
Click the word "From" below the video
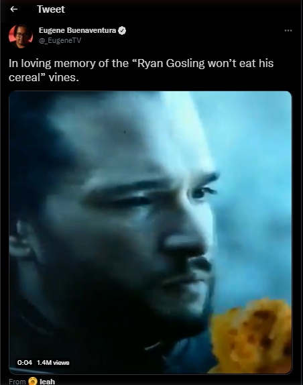(17, 382)
